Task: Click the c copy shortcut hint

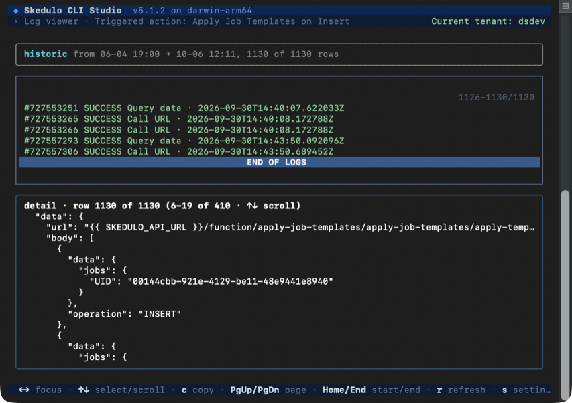Action: click(x=197, y=390)
